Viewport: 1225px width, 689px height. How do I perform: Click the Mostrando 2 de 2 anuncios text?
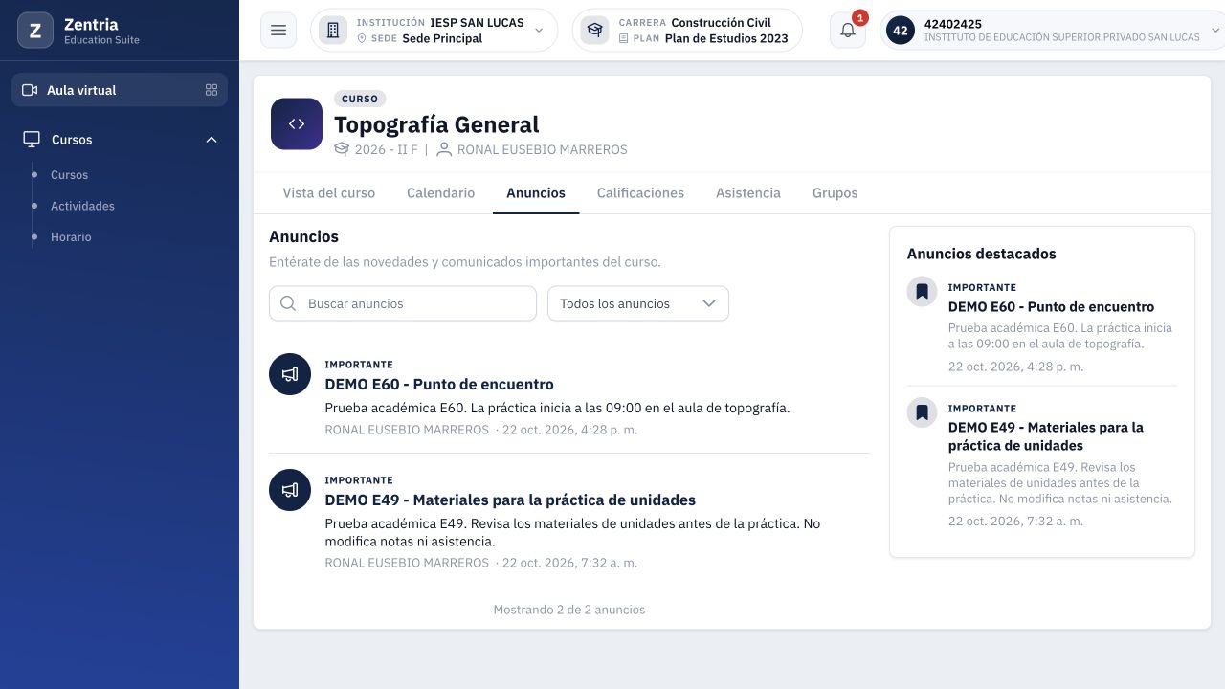tap(569, 610)
